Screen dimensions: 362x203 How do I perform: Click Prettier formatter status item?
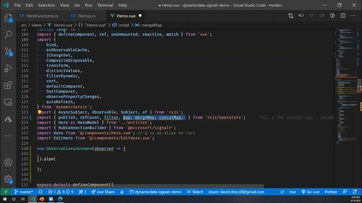click(x=331, y=192)
